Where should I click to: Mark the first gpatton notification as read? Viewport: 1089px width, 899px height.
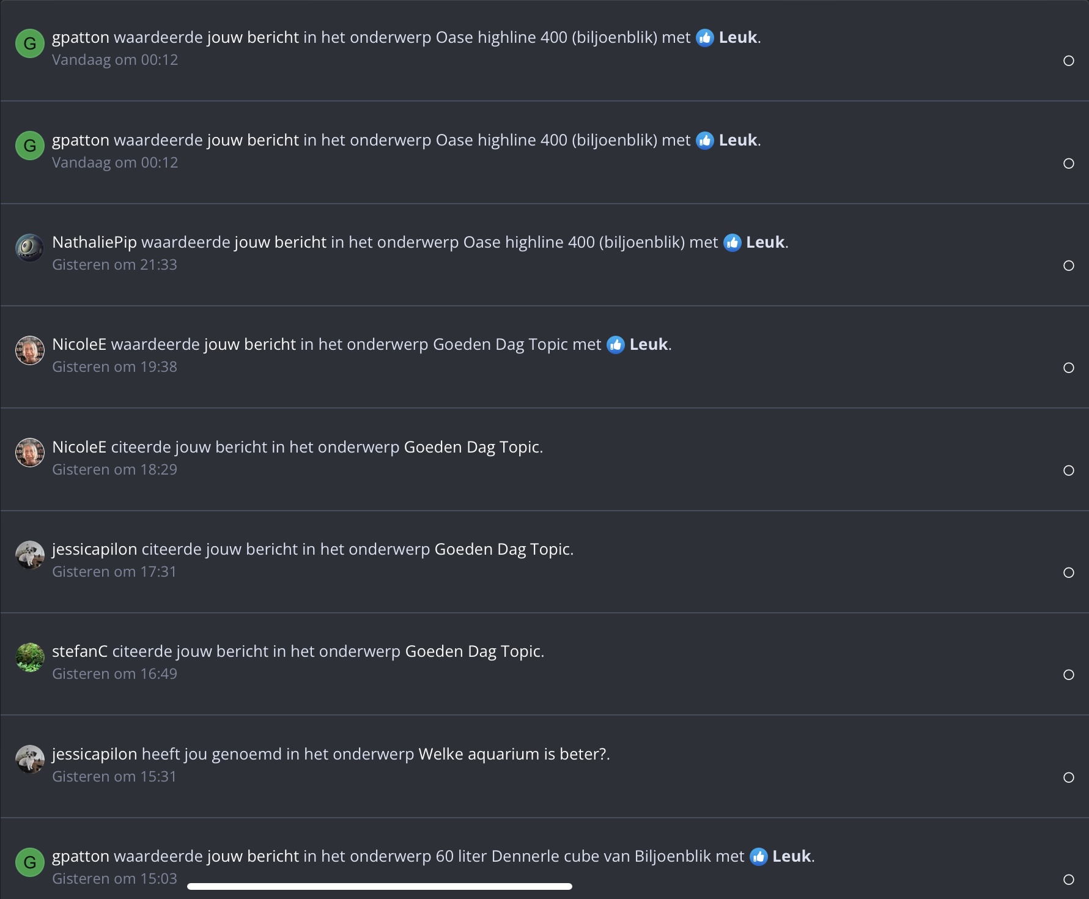pyautogui.click(x=1068, y=61)
